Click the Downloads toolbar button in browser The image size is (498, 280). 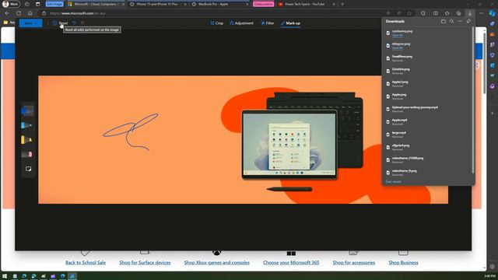click(x=470, y=13)
